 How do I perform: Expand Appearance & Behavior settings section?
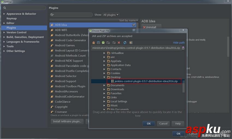click(4, 14)
